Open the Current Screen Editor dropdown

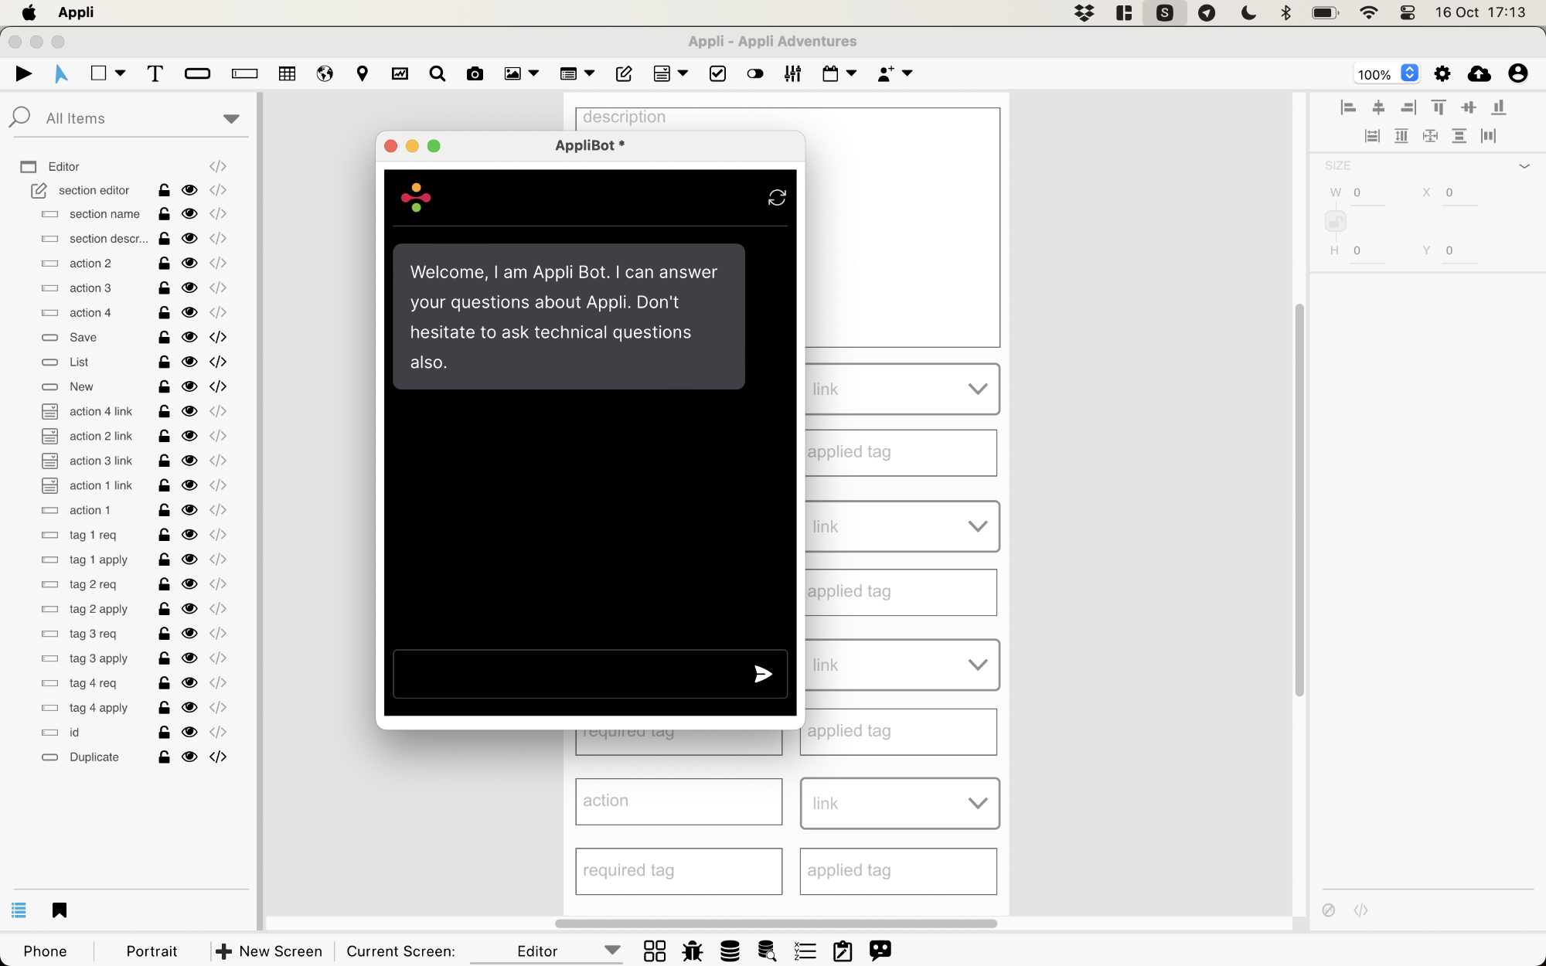click(547, 951)
